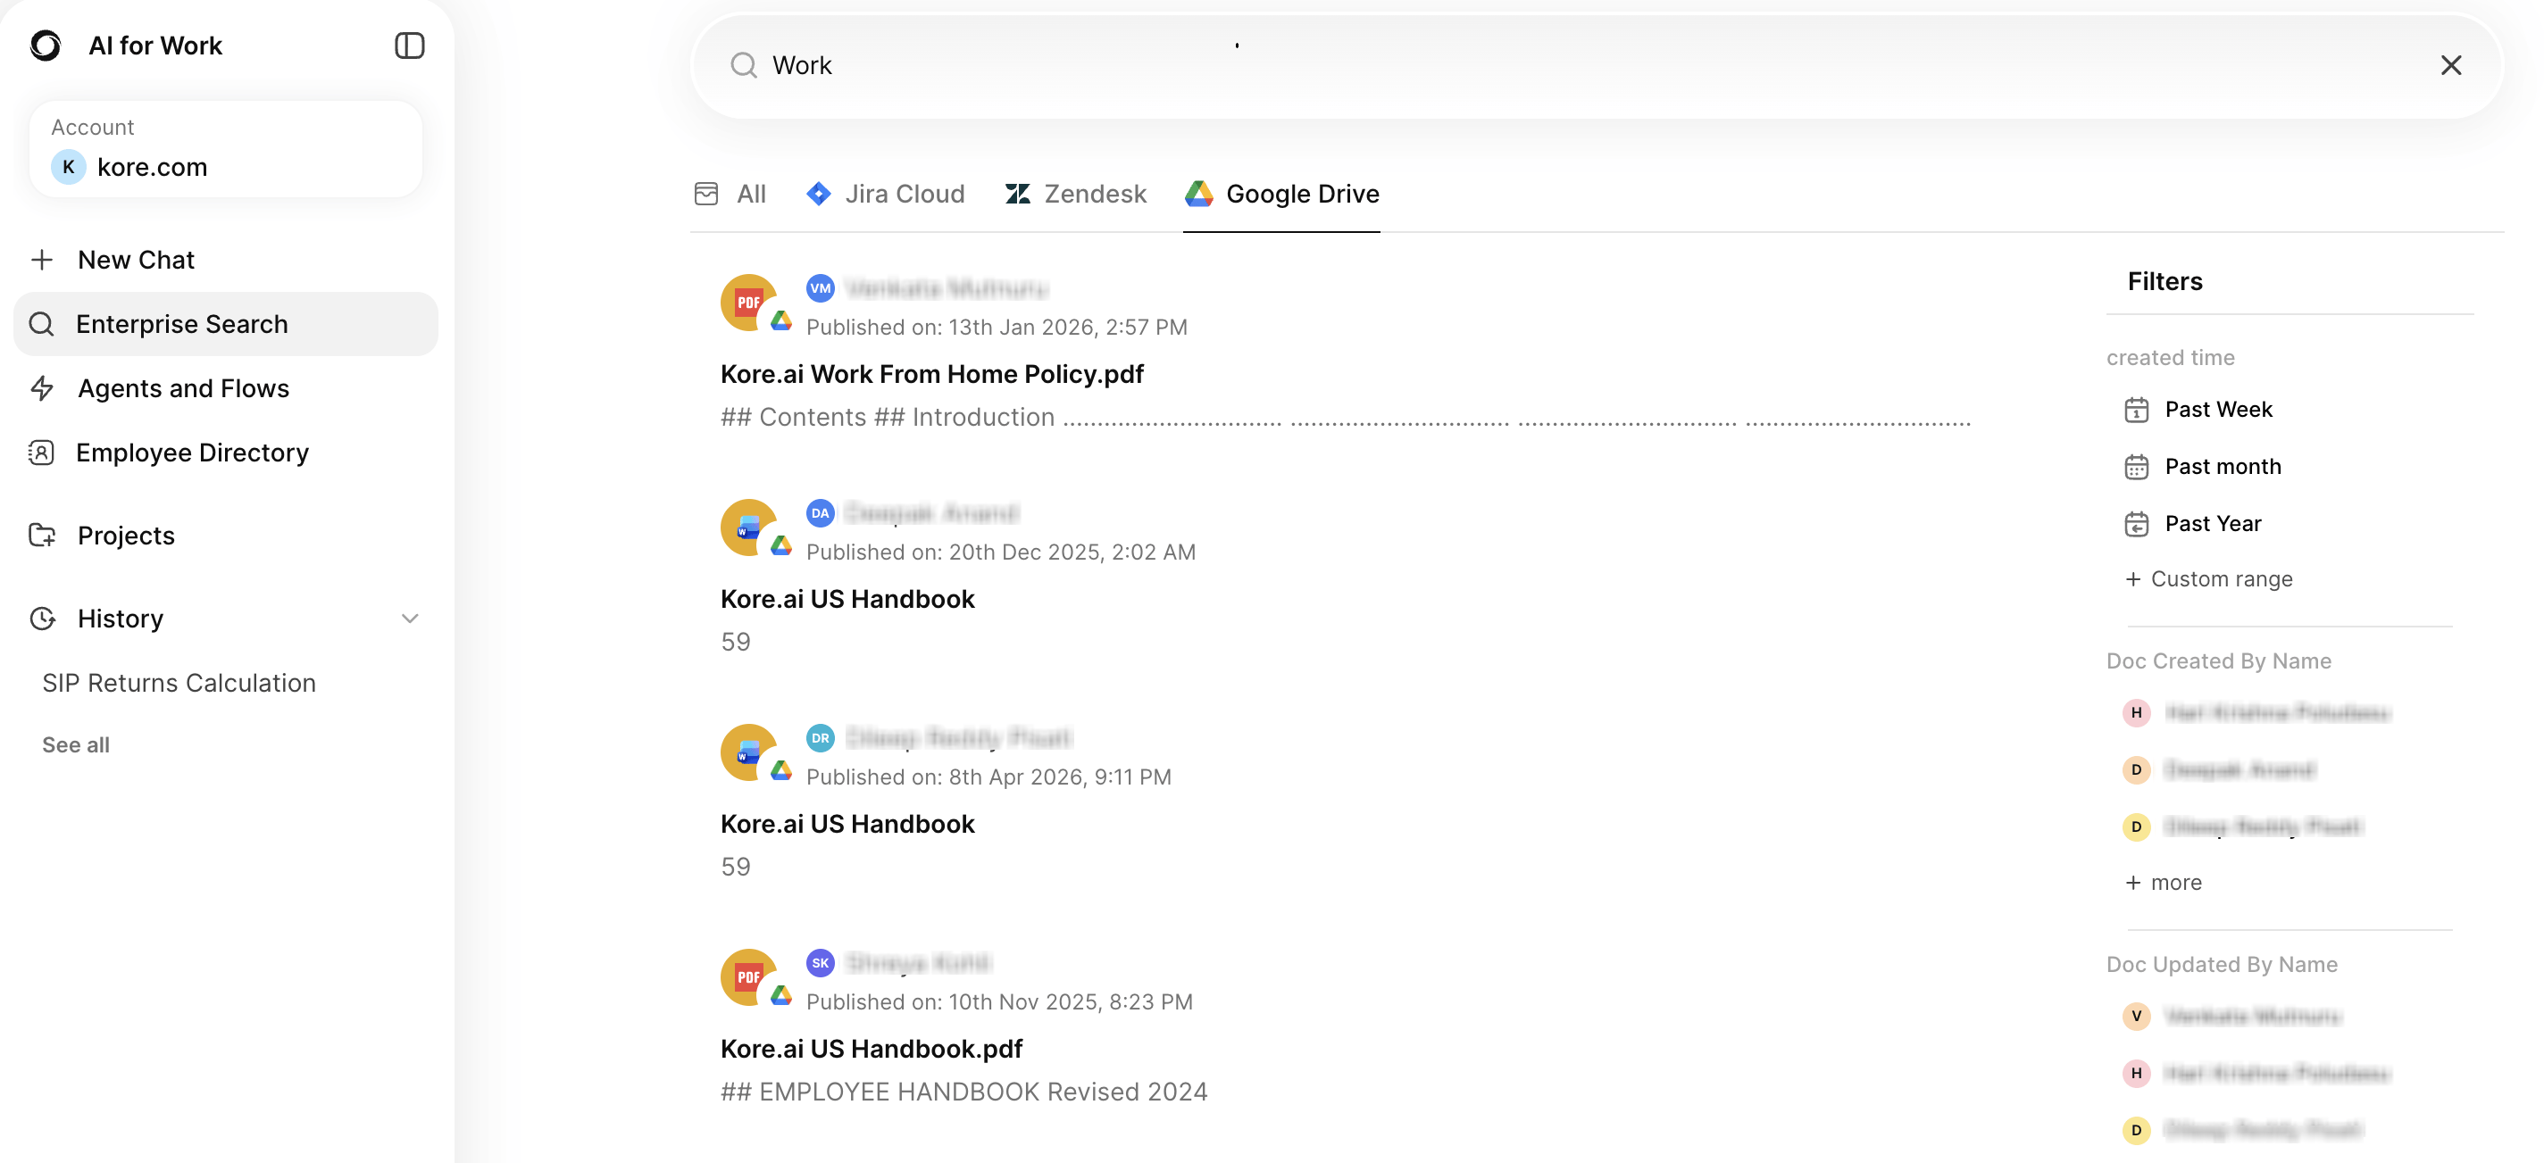Viewport: 2544px width, 1163px height.
Task: Click doc icon of 8th Apr 2026 handbook
Action: (x=748, y=752)
